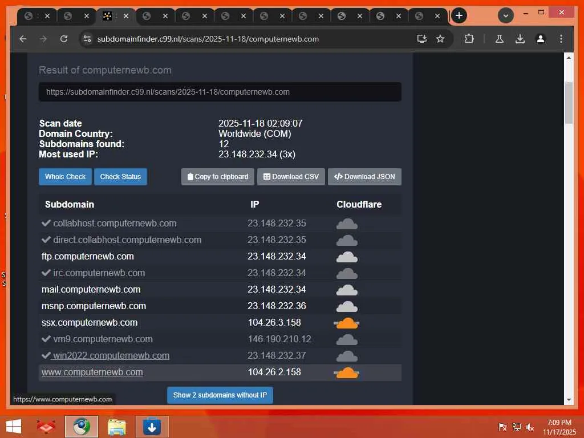Viewport: 584px width, 438px height.
Task: Click the forward navigation arrow
Action: click(x=43, y=39)
